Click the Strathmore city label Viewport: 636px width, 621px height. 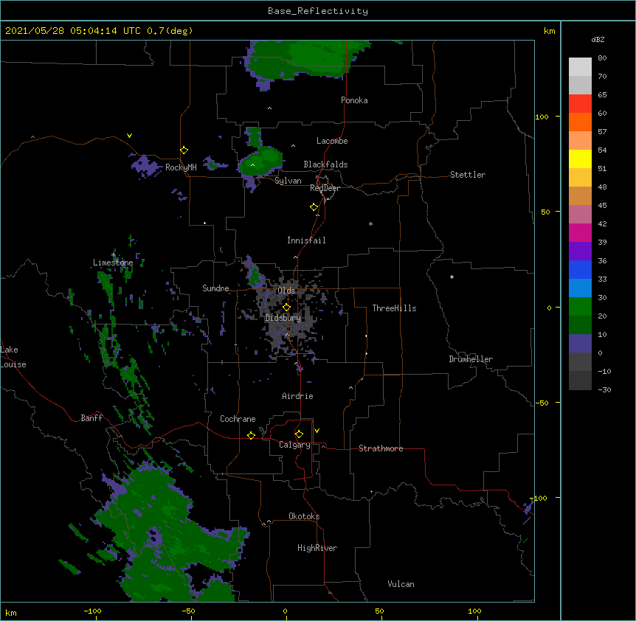[381, 448]
